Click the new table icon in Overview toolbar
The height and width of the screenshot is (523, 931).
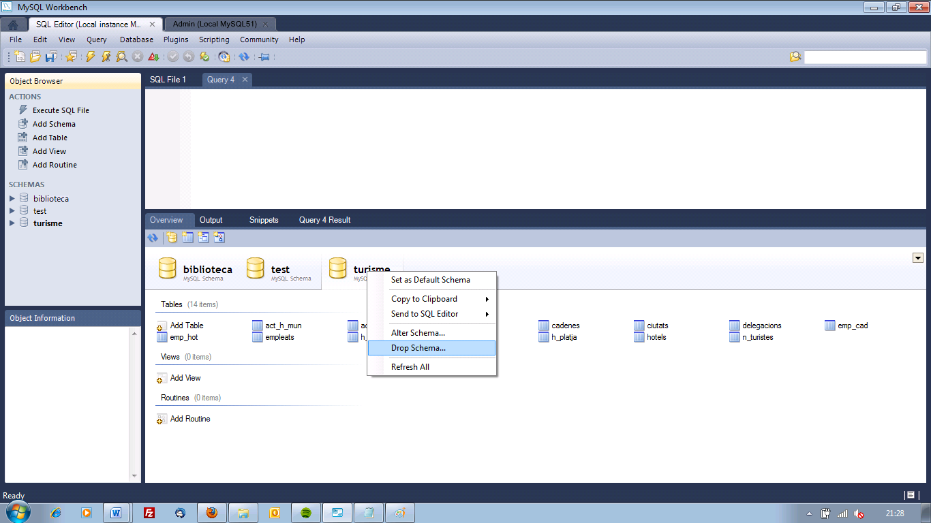(x=187, y=238)
